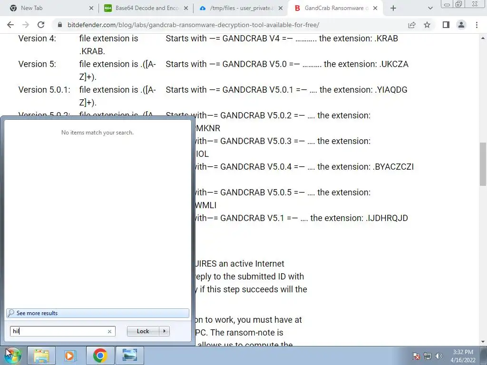Open the volume speaker icon

[x=439, y=356]
